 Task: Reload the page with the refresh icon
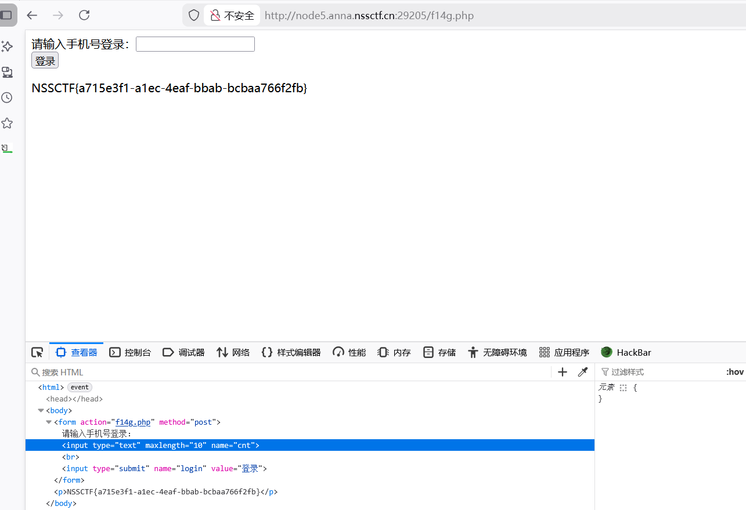84,15
